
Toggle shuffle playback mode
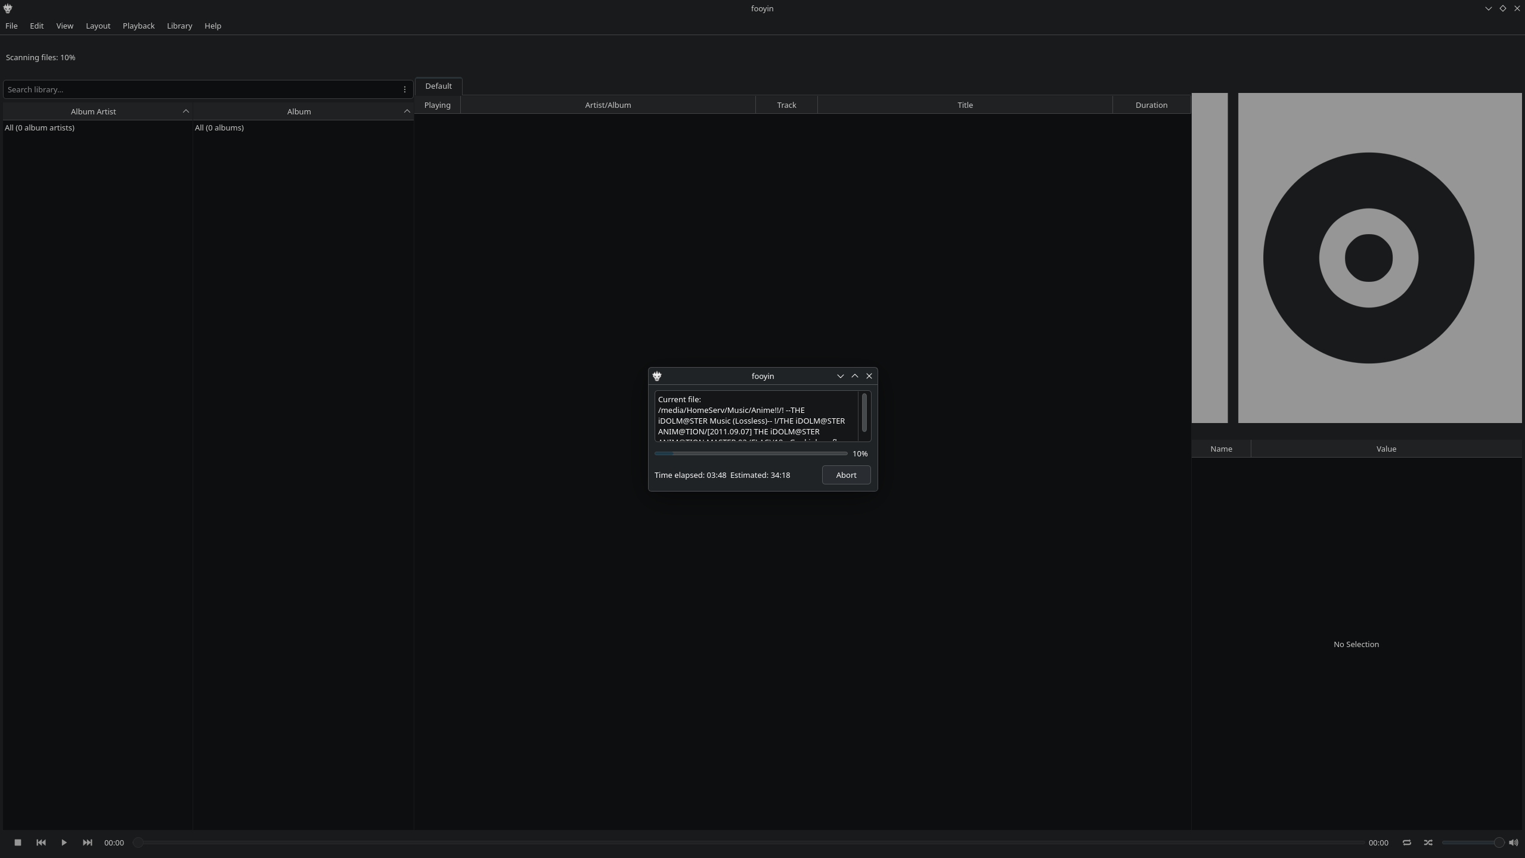pyautogui.click(x=1428, y=843)
